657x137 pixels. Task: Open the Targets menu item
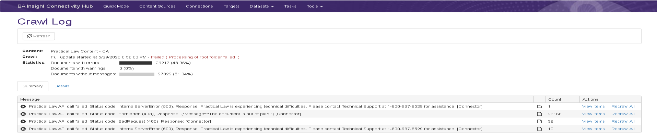coord(231,6)
